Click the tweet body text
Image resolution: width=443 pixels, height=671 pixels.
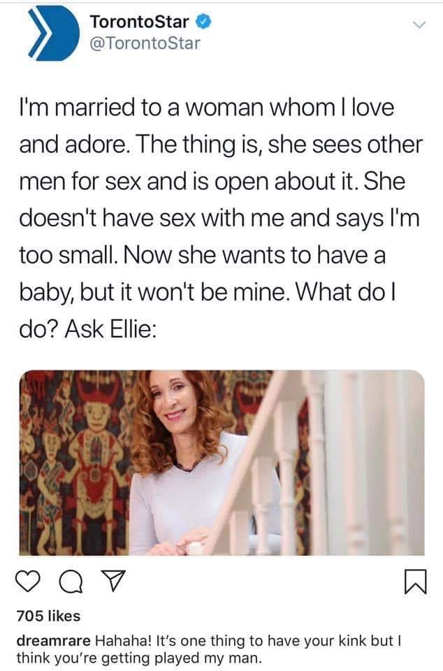click(x=221, y=218)
